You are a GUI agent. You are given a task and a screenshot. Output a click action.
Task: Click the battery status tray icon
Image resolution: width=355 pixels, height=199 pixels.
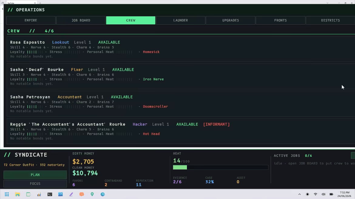coord(331,194)
